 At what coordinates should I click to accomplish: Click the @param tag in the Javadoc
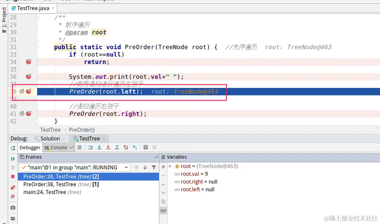[x=77, y=32]
